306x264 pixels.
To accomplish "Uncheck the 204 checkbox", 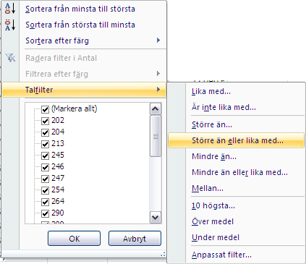I will [x=45, y=132].
